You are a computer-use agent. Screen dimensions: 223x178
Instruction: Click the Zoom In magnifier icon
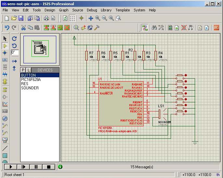(98, 18)
